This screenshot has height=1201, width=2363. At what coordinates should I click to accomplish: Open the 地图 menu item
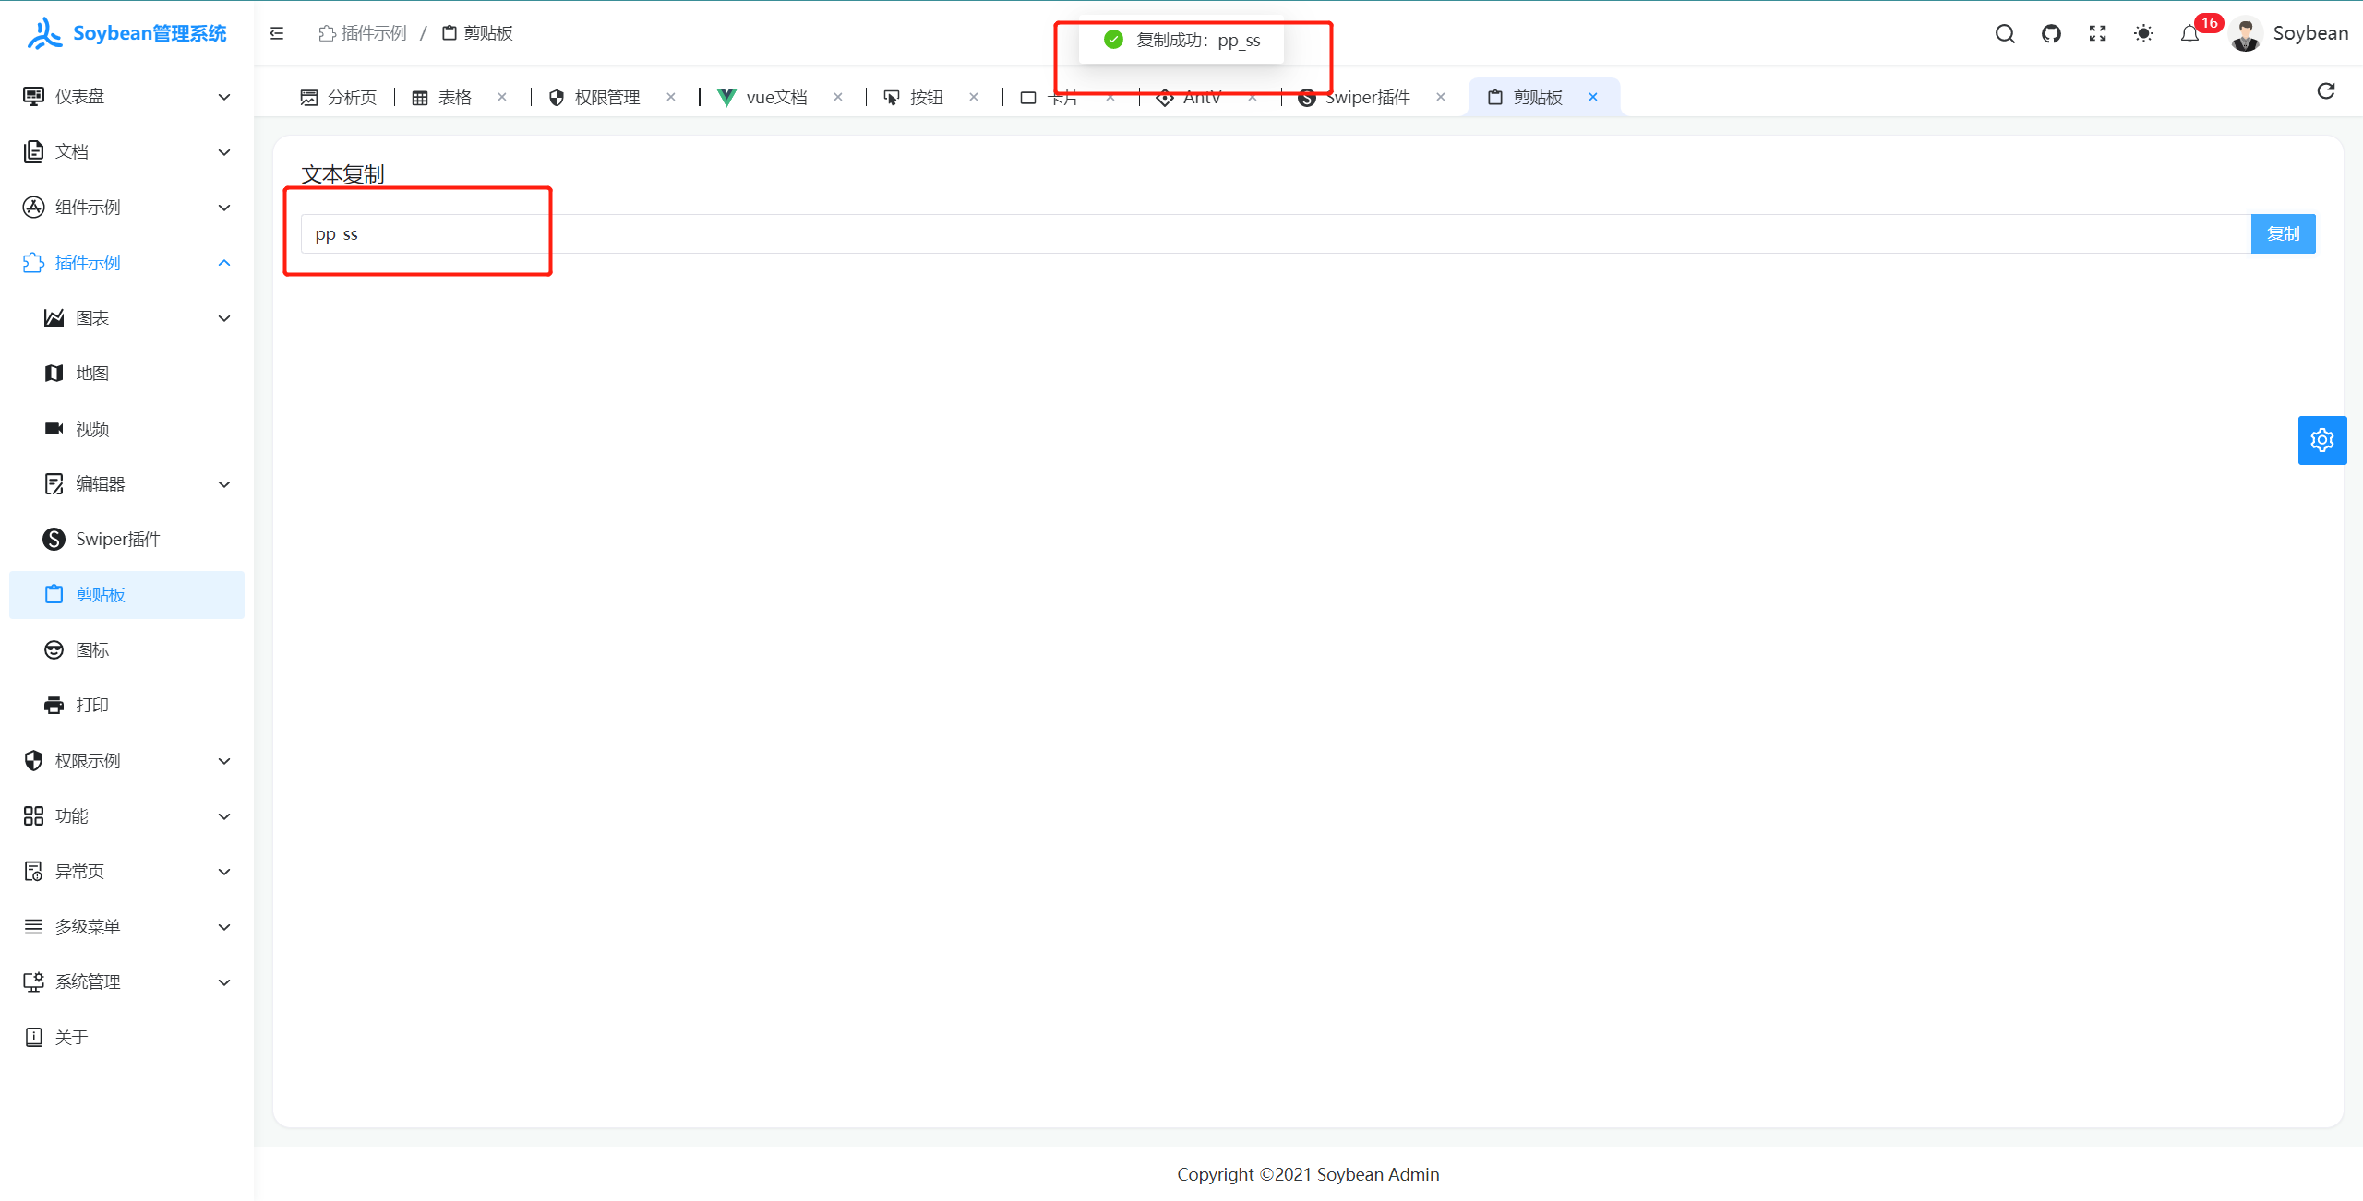pos(126,374)
